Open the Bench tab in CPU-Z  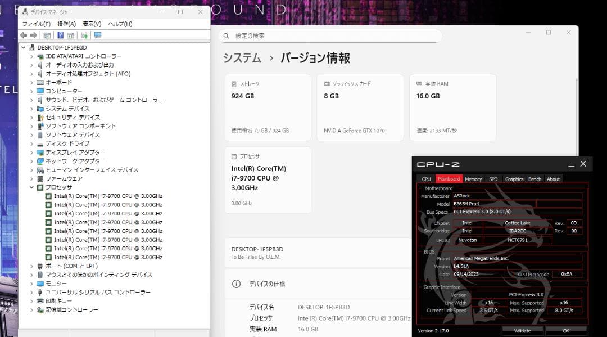click(x=534, y=179)
